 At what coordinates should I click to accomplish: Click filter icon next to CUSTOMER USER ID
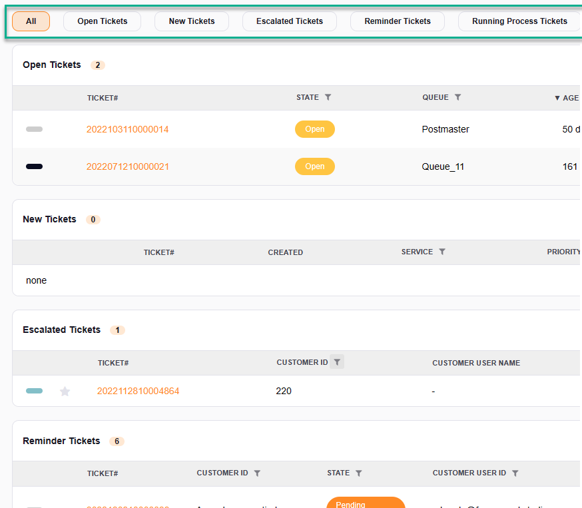click(x=515, y=473)
